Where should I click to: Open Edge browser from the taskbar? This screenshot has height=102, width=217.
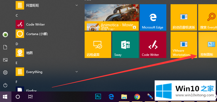111,97
